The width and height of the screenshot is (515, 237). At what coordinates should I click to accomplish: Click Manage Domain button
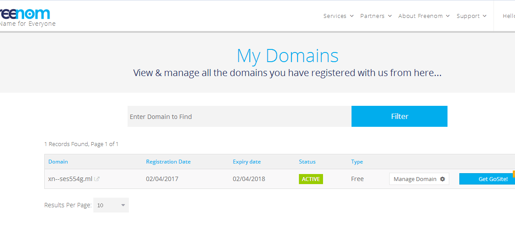419,179
